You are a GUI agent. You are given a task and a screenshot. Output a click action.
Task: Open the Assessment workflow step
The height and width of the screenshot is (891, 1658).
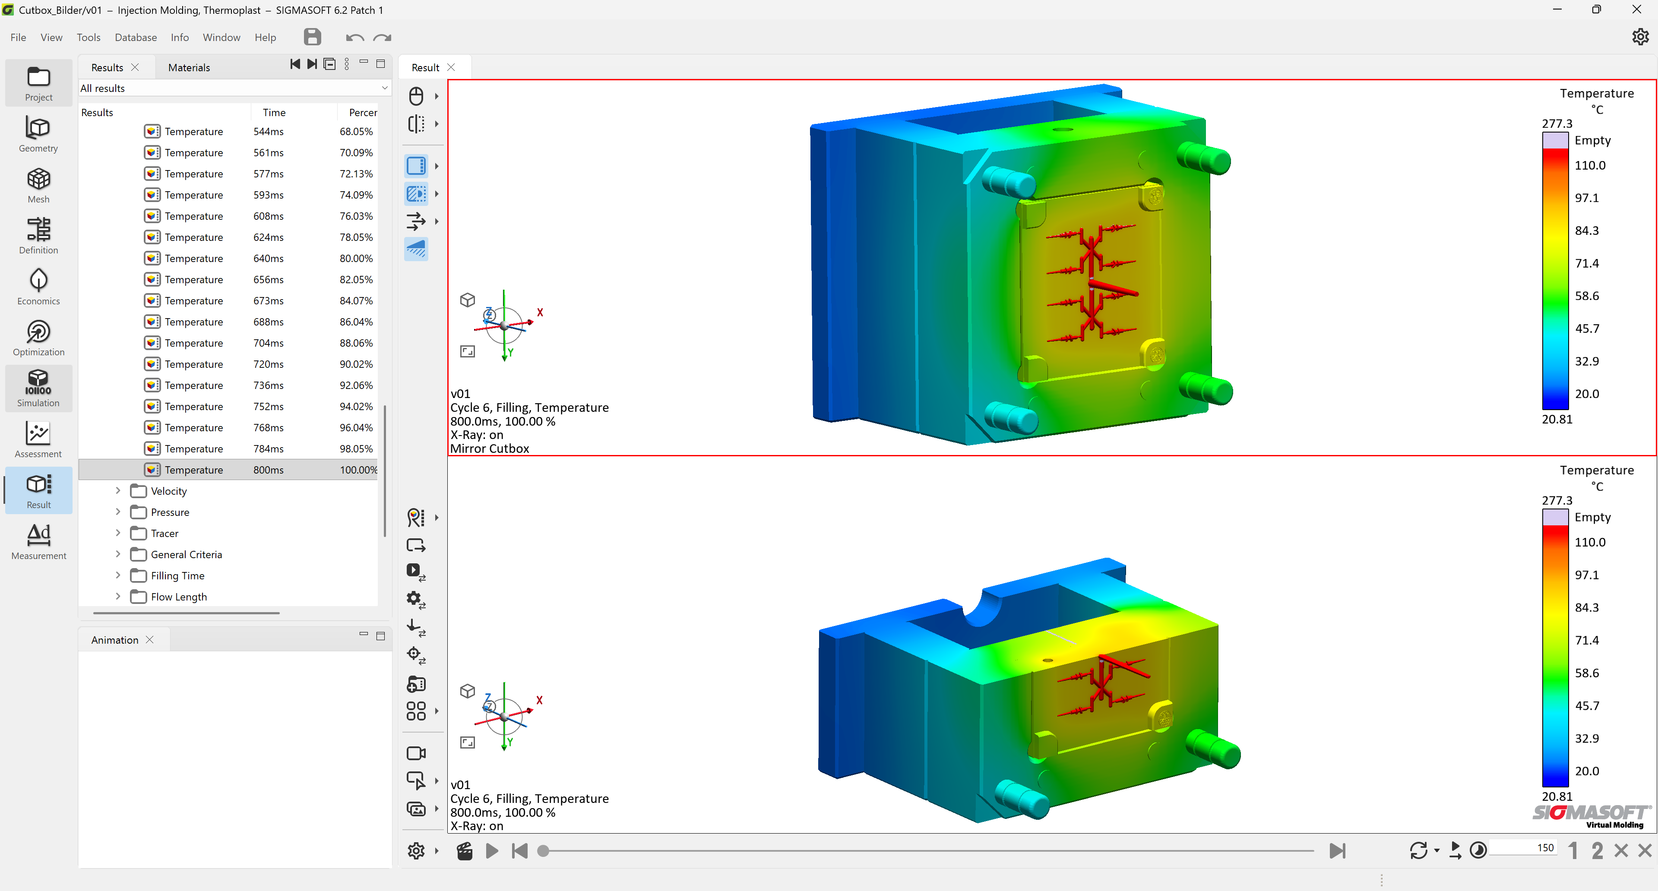point(38,439)
